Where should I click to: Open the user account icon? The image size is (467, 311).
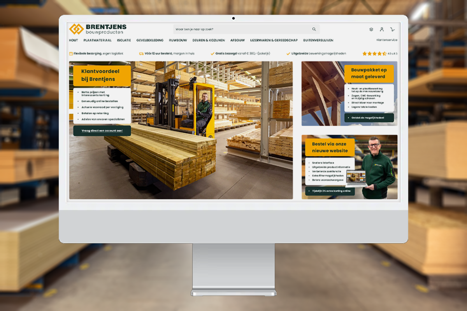tap(382, 29)
